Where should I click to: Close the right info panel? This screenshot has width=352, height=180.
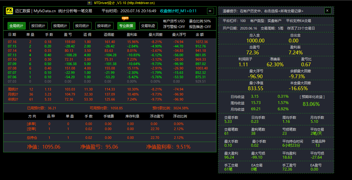point(327,11)
